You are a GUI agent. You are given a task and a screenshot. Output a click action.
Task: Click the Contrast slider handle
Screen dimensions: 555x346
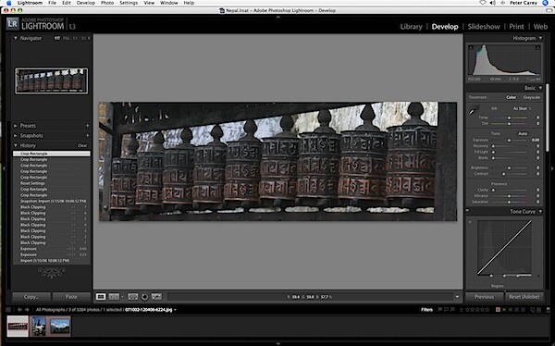[x=504, y=174]
